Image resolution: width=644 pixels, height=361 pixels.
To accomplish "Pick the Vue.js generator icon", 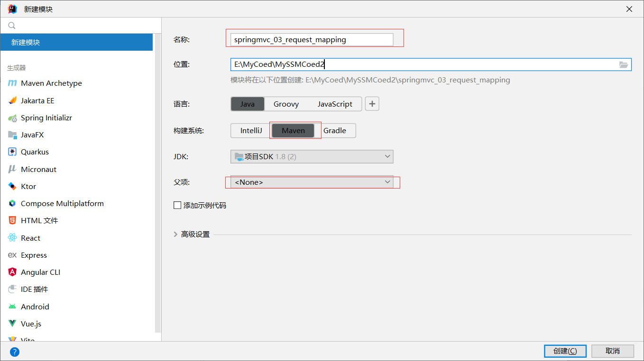I will click(12, 324).
